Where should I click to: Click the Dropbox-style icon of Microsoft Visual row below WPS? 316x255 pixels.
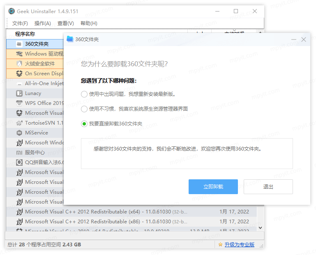click(x=19, y=113)
